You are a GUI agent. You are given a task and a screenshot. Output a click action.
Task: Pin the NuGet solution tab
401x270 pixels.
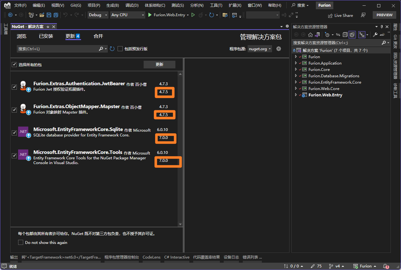(48, 27)
